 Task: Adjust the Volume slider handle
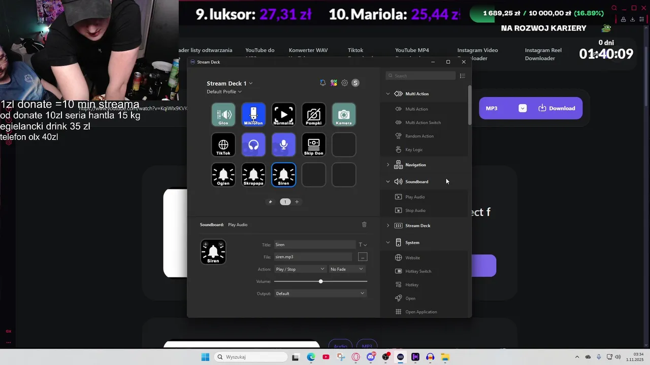pyautogui.click(x=320, y=281)
